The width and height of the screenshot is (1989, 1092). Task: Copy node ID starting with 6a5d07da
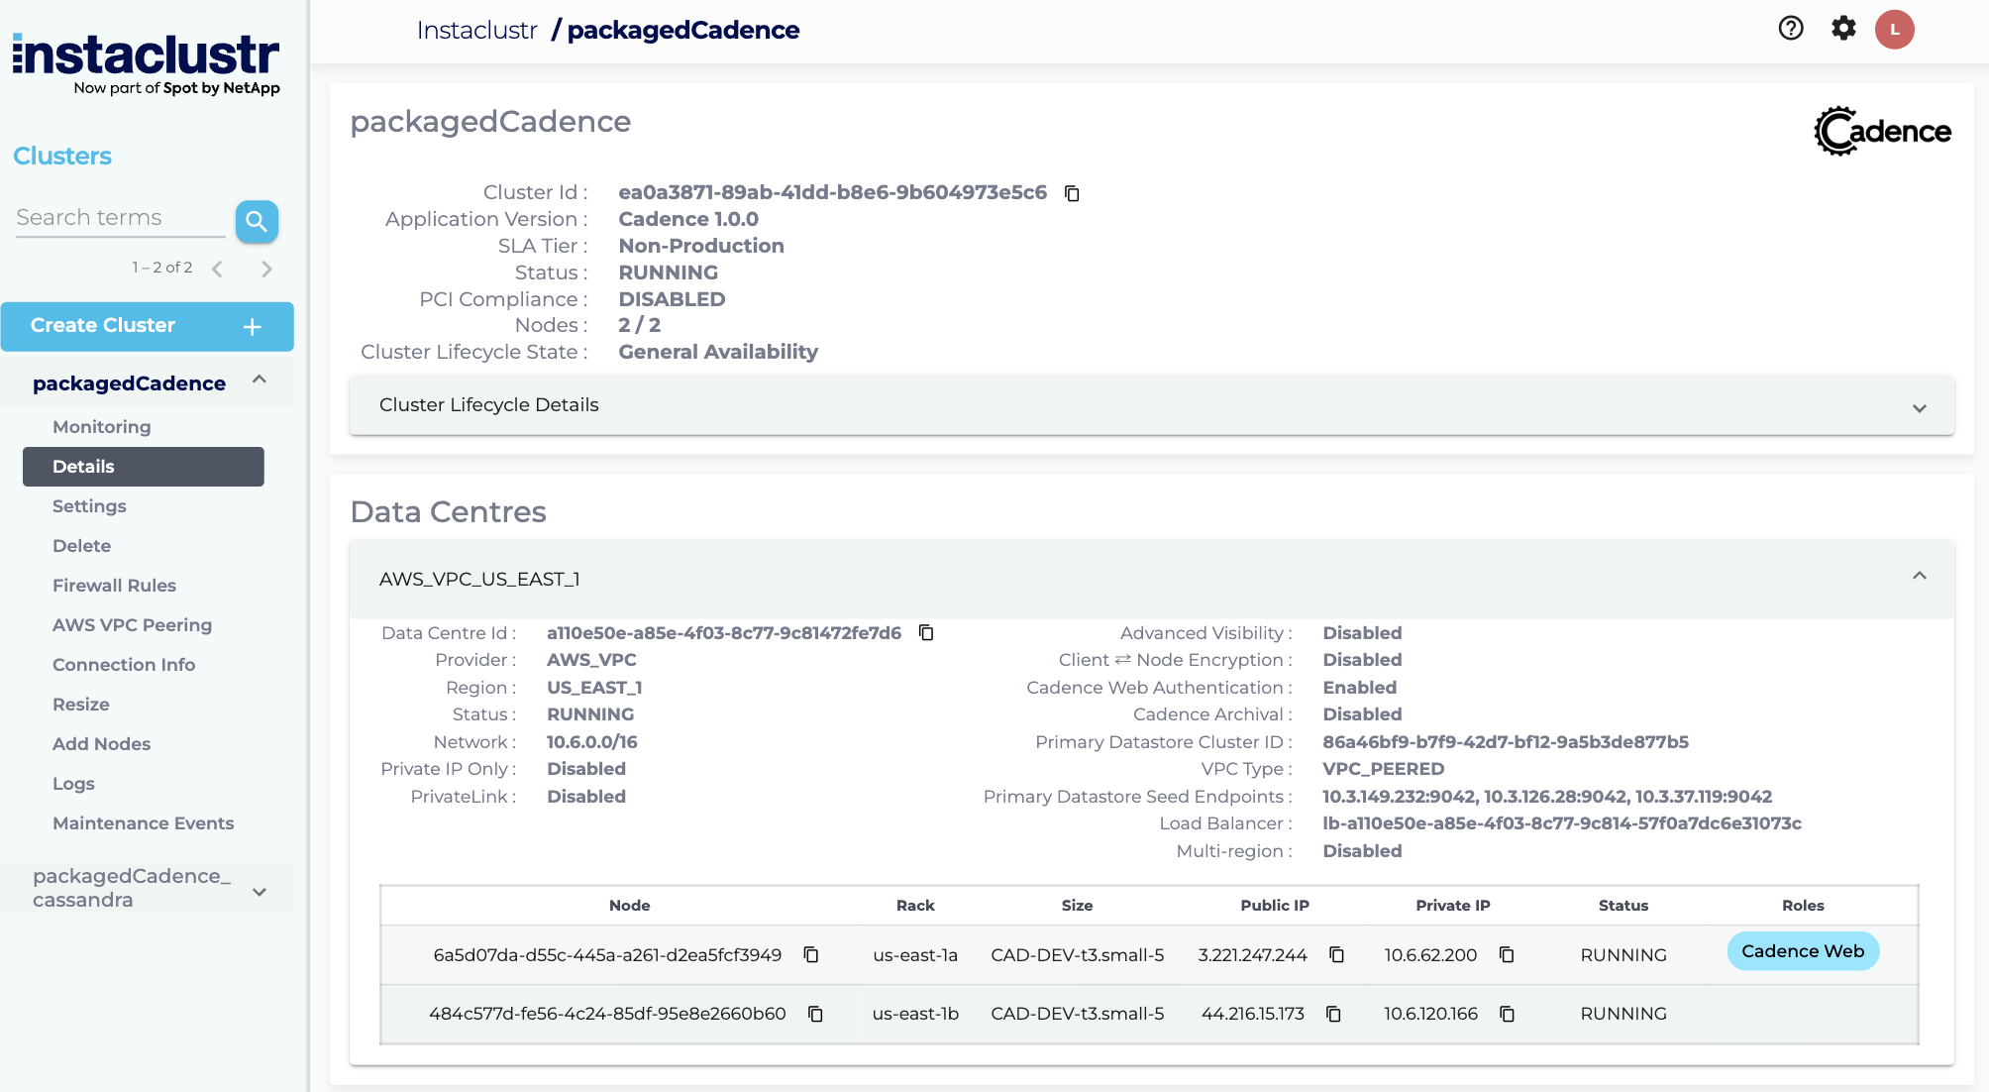pos(811,955)
